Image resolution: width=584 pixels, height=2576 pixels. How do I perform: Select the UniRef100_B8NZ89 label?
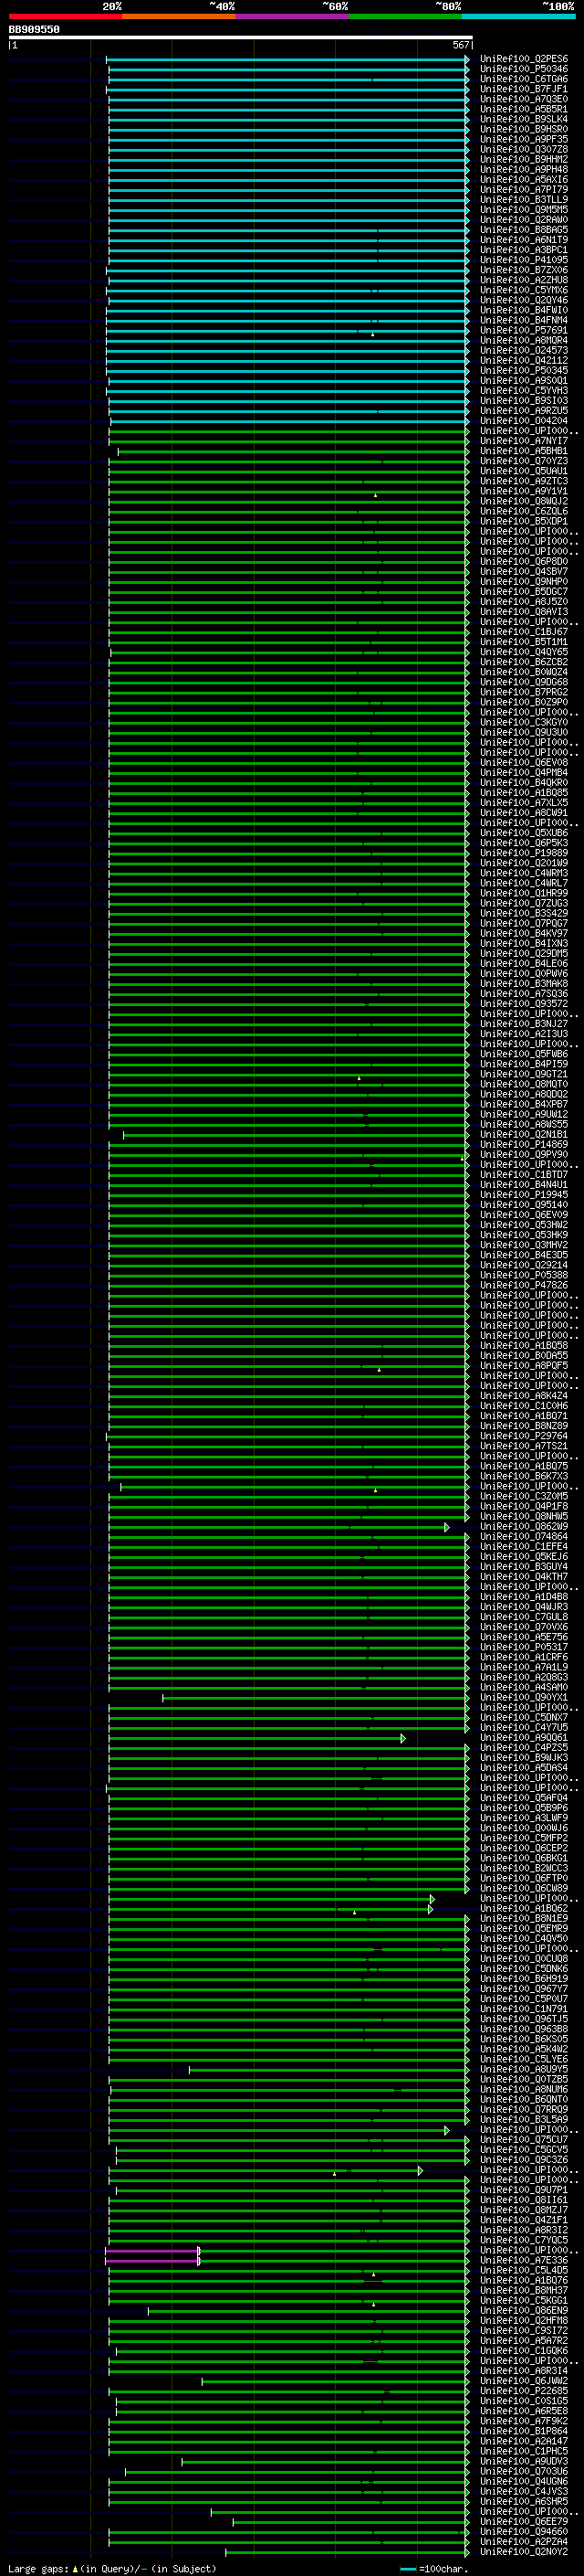[524, 1426]
